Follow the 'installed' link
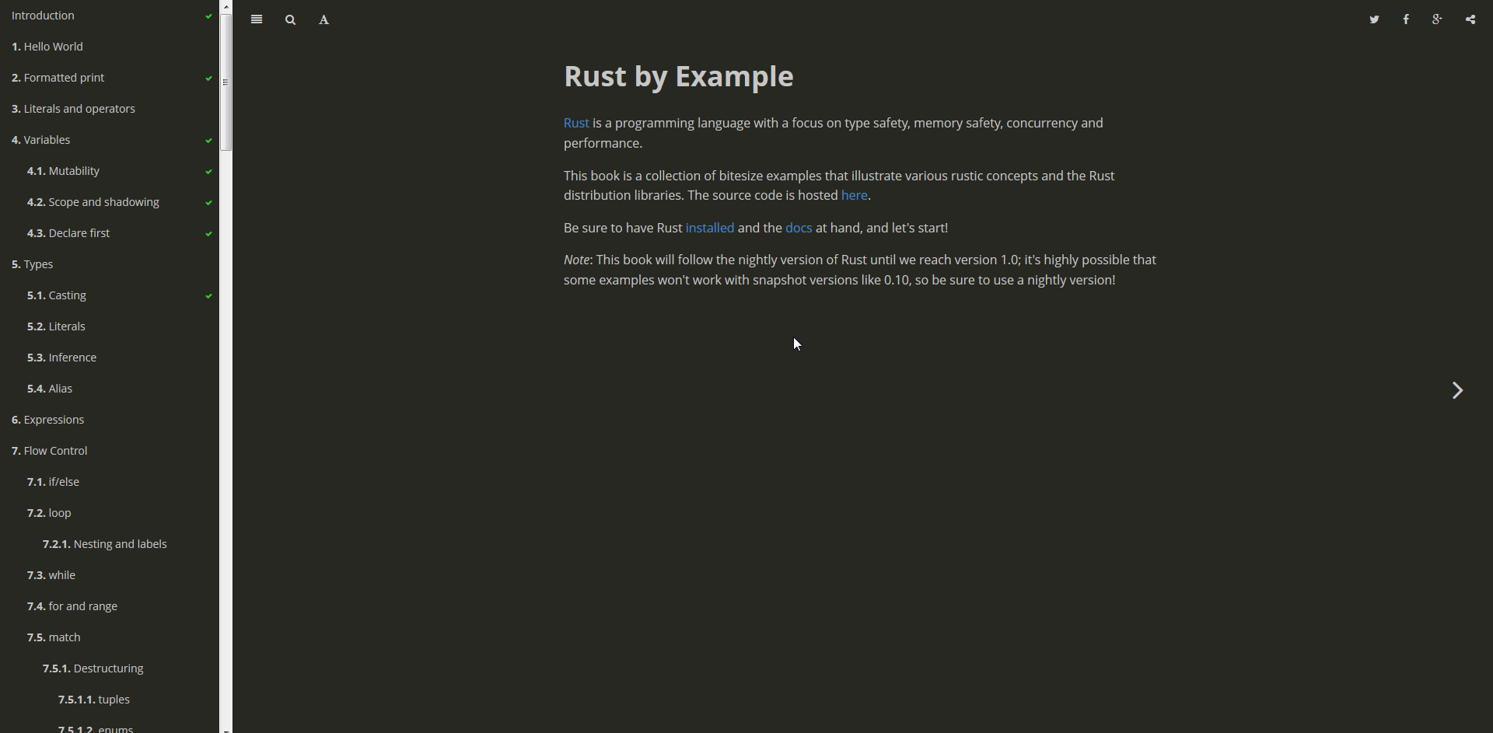Screen dimensions: 1493x733 (x=710, y=228)
